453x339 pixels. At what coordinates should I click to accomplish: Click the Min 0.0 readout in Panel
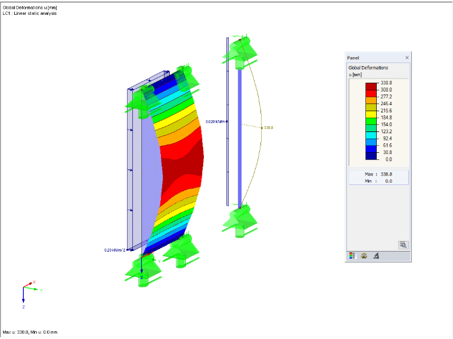tap(378, 181)
